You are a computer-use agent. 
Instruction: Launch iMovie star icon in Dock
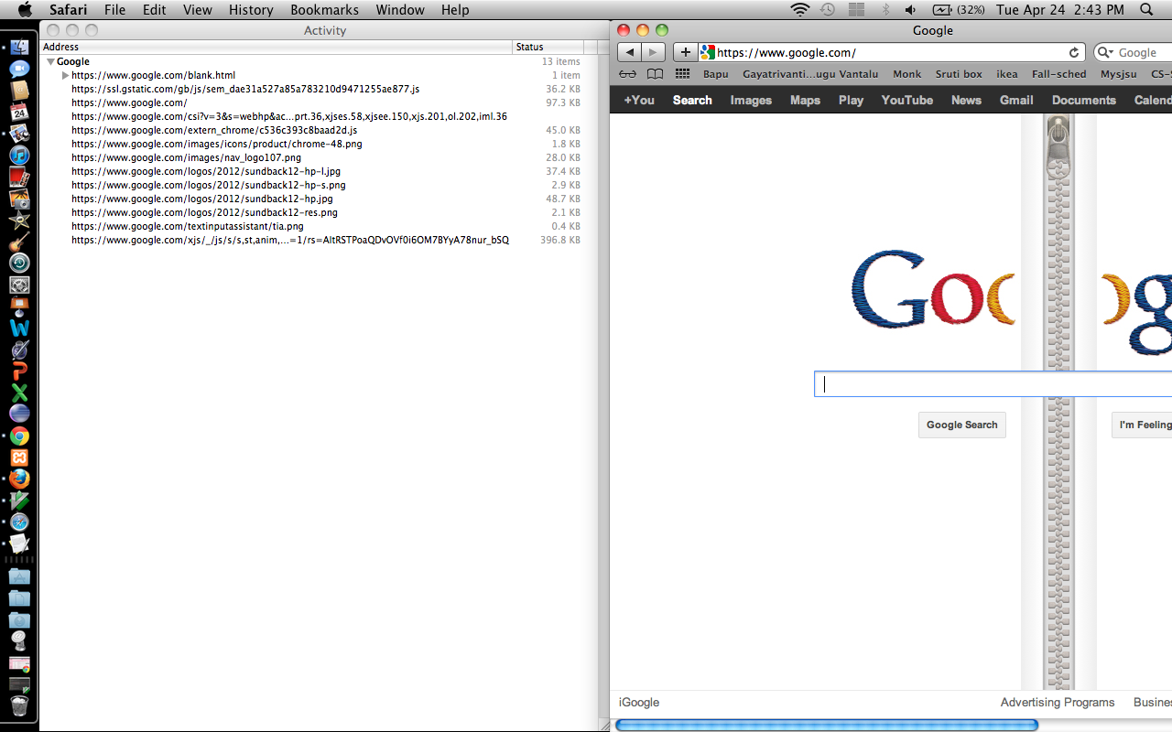click(x=19, y=221)
